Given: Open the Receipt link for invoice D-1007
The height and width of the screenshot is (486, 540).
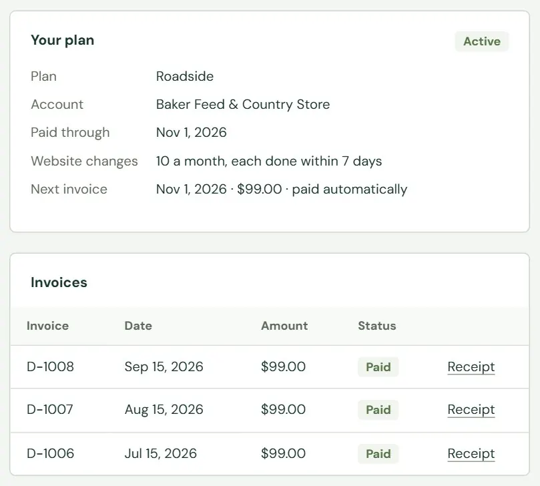Looking at the screenshot, I should pos(471,409).
